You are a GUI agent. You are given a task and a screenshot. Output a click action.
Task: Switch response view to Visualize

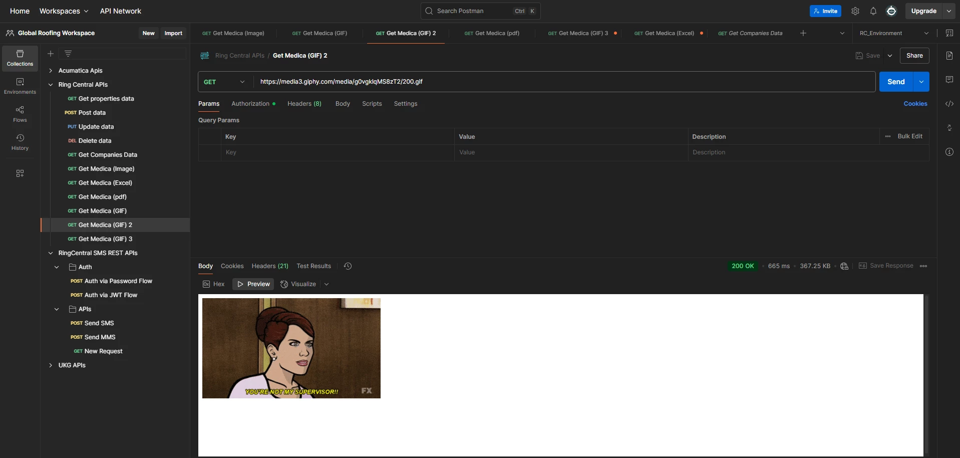pos(298,284)
